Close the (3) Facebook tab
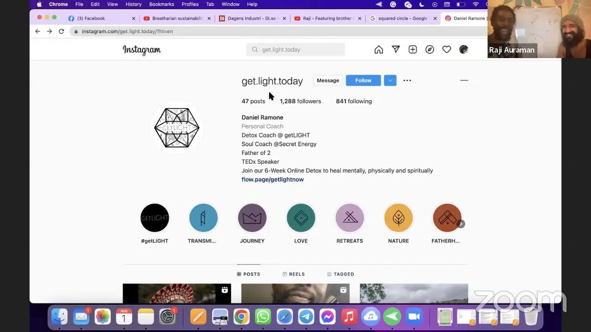591x332 pixels. (133, 18)
